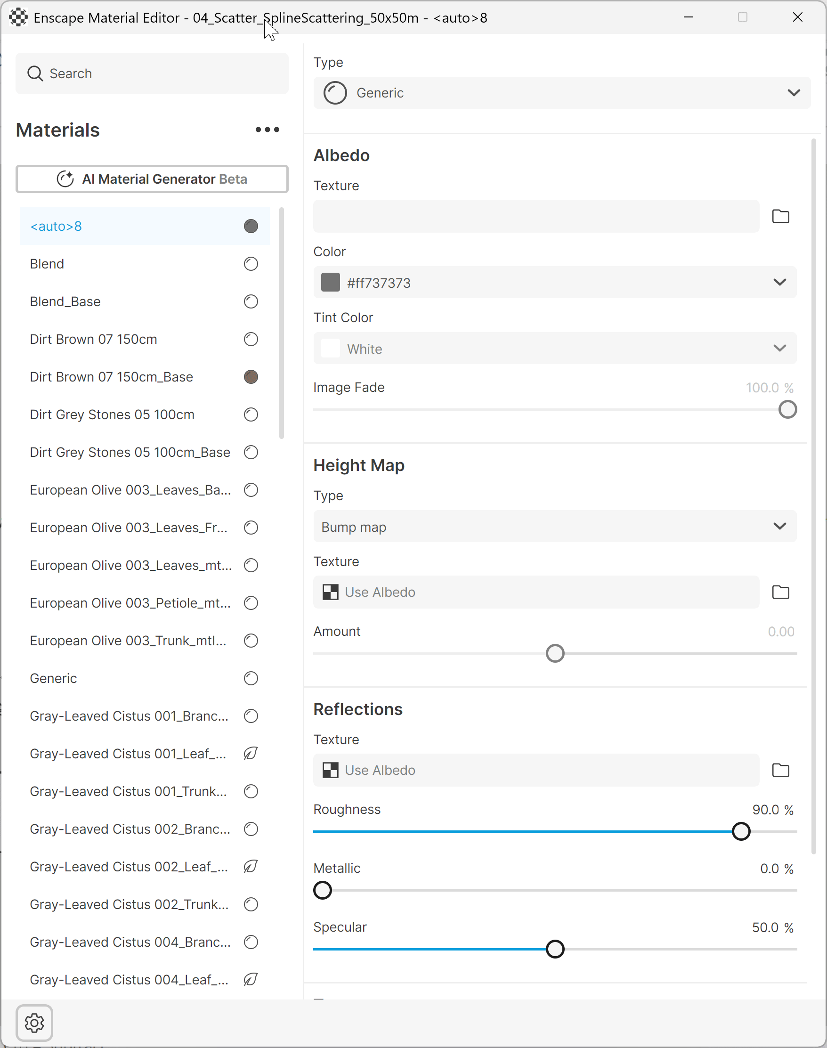The height and width of the screenshot is (1048, 827).
Task: Expand the Albedo Color dropdown #ff737373
Action: (555, 282)
